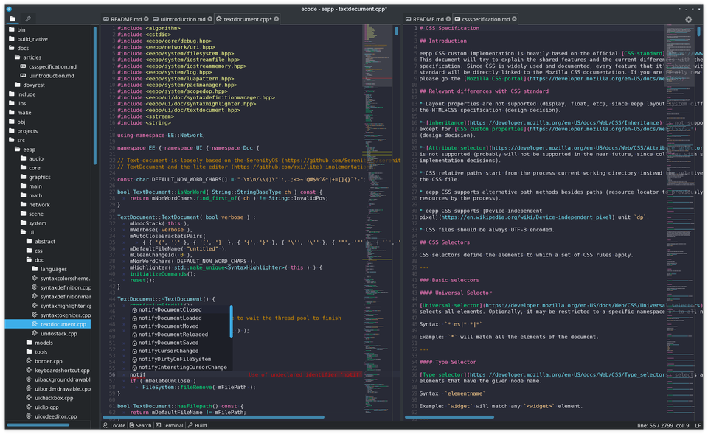This screenshot has width=708, height=434.
Task: Click autocomplete list scrollbar
Action: [x=231, y=322]
